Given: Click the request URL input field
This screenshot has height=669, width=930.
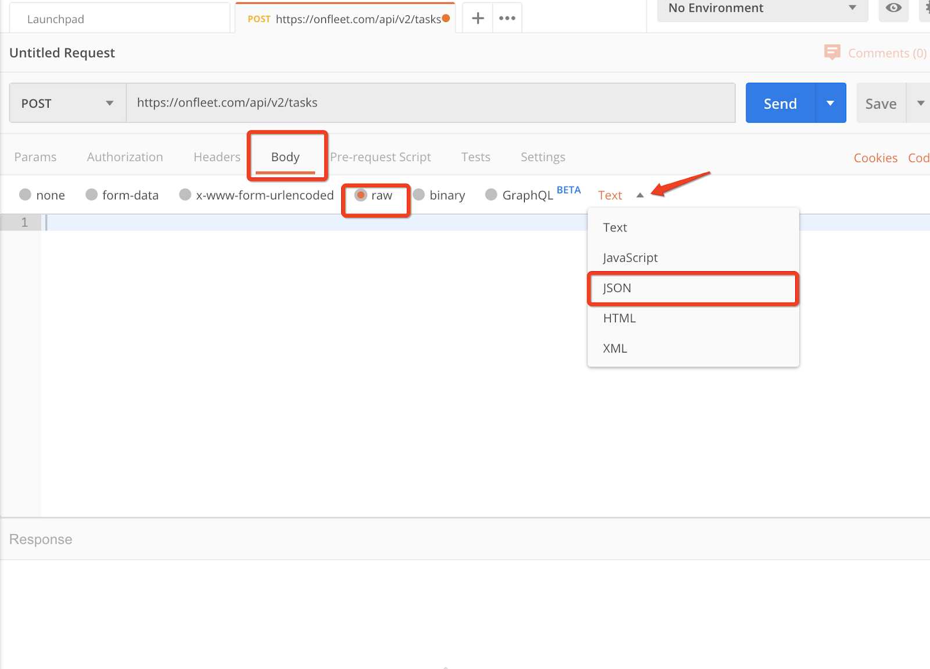Looking at the screenshot, I should pos(431,103).
